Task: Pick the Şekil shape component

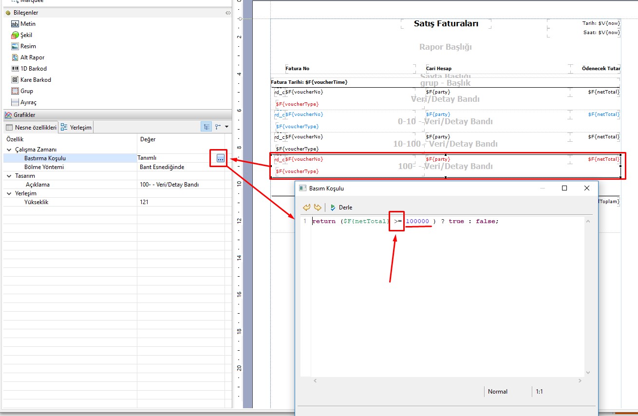Action: click(x=26, y=35)
